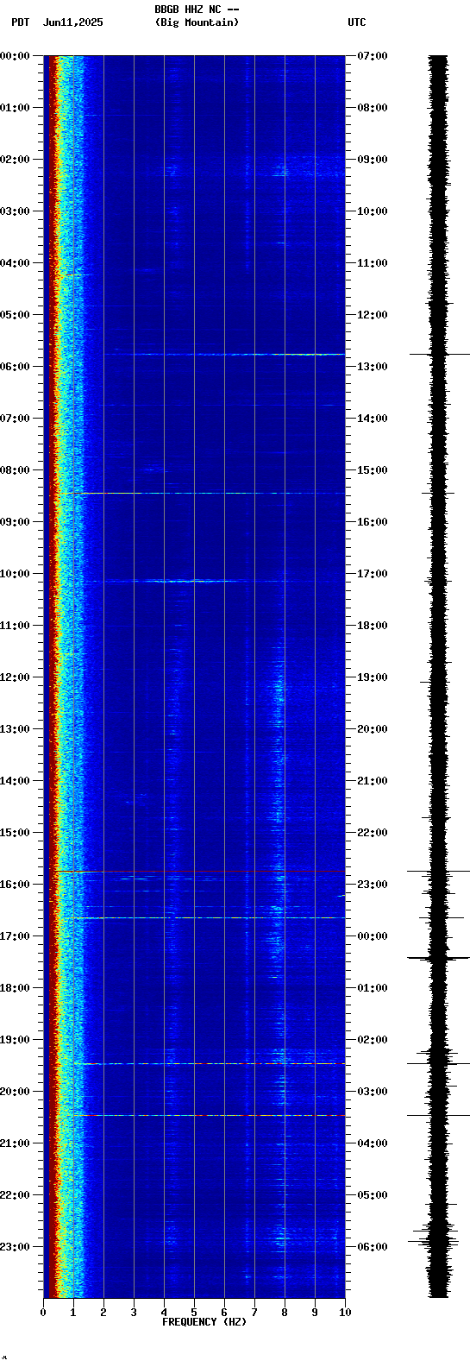Click the 01:00 UTC label on right axis
Viewport: 476px width, 1367px height.
click(373, 988)
